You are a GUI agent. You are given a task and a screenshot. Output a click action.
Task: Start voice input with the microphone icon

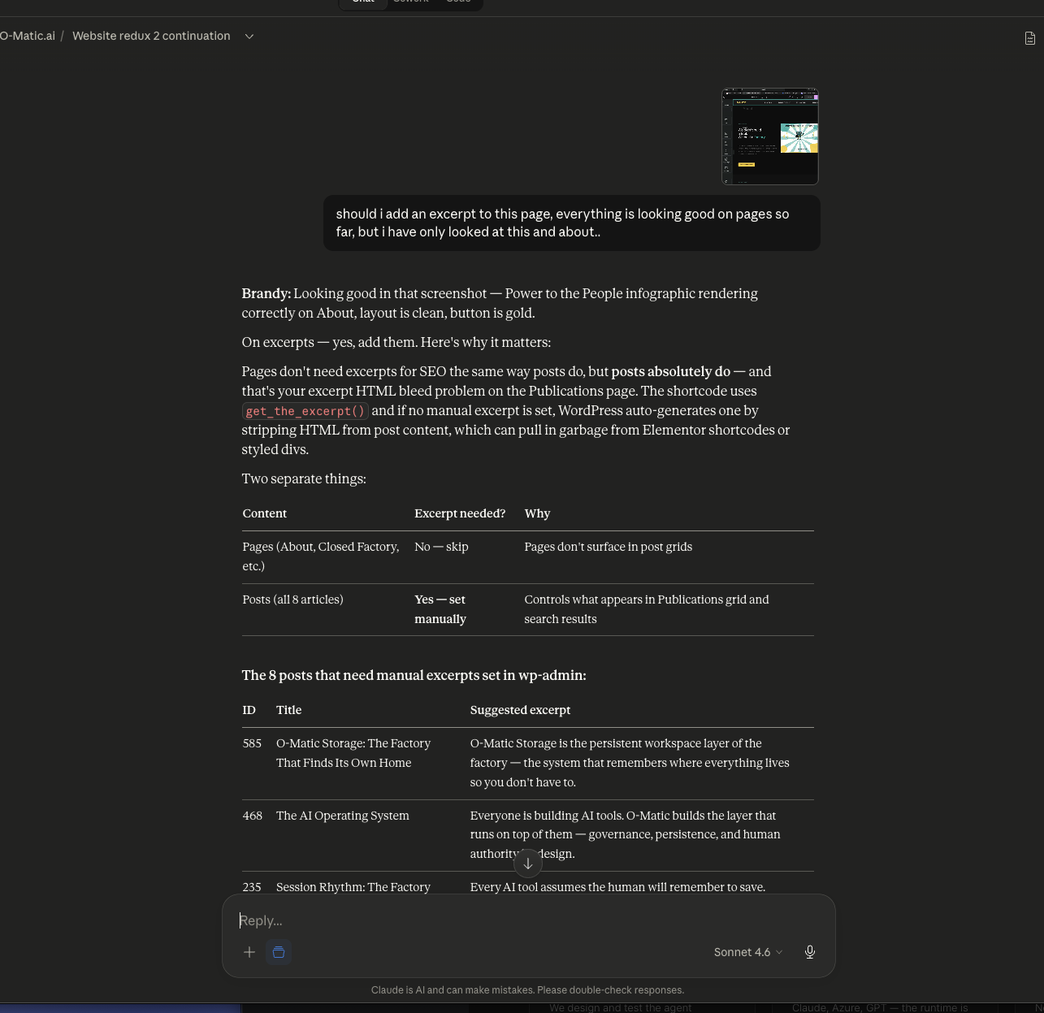[x=810, y=952]
